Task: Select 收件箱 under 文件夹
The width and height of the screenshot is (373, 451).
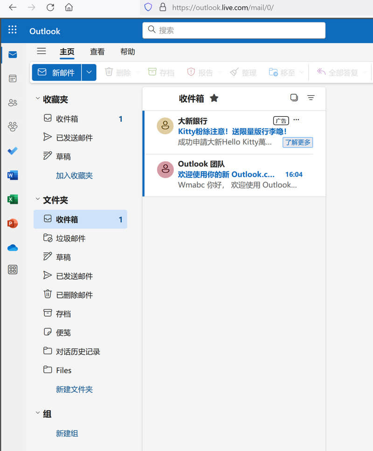Action: click(80, 219)
